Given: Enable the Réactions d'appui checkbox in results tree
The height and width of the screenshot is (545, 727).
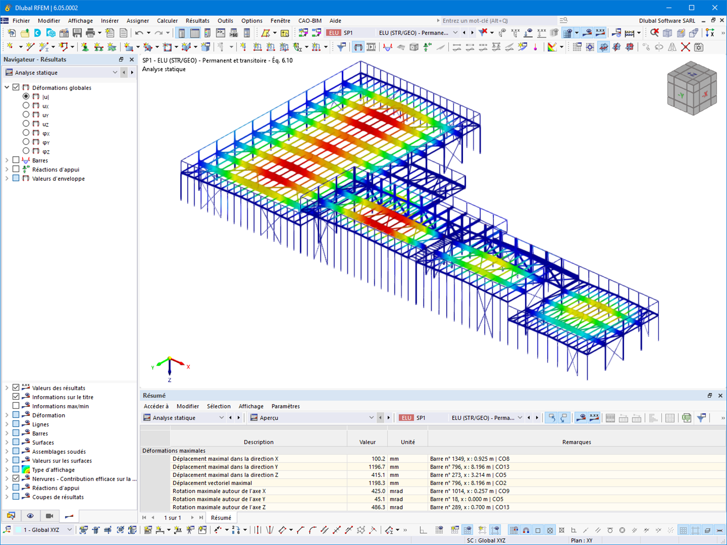Looking at the screenshot, I should (x=16, y=169).
